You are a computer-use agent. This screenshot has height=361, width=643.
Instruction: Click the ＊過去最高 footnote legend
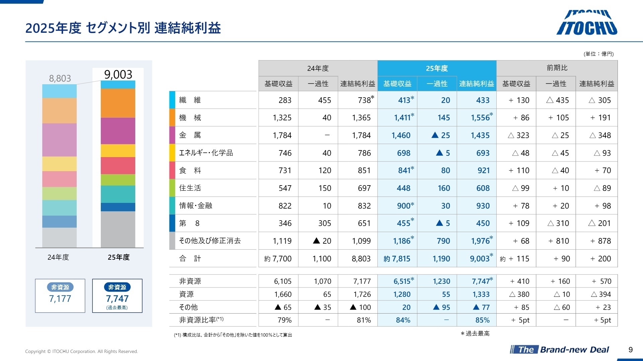pyautogui.click(x=475, y=334)
